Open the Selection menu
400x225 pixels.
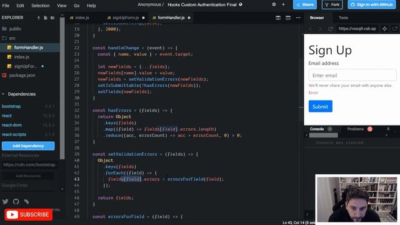click(40, 6)
